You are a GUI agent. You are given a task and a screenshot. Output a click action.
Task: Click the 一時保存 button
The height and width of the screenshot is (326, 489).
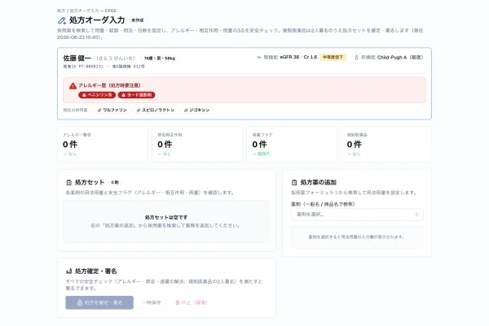click(152, 302)
